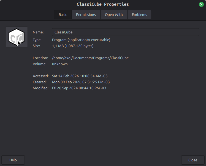
Task: Click the Program (application/x-executable) type text
Action: coord(81,40)
